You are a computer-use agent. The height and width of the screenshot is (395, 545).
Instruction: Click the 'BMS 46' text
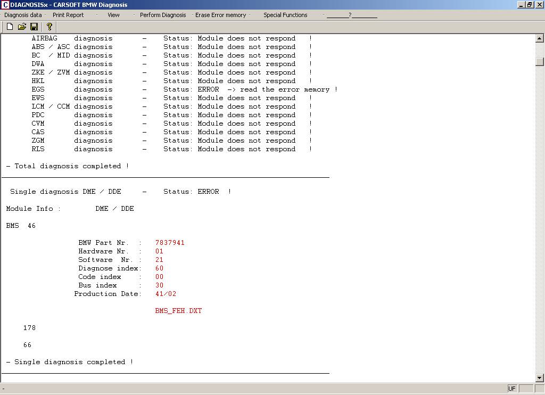[x=21, y=226]
